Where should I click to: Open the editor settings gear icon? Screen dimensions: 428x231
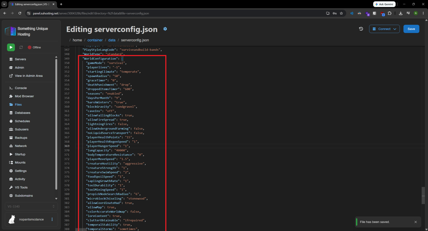(x=165, y=29)
